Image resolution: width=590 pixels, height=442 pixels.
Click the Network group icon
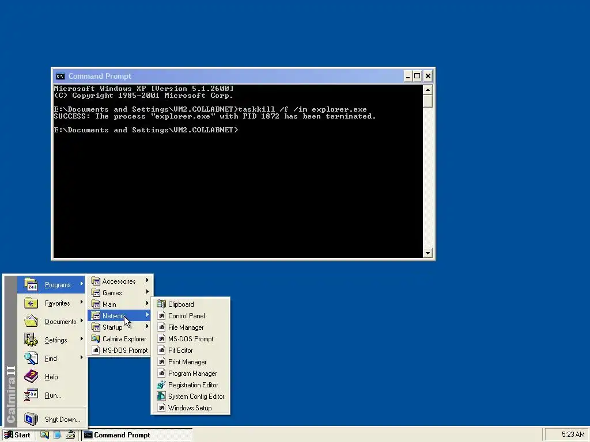[96, 316]
